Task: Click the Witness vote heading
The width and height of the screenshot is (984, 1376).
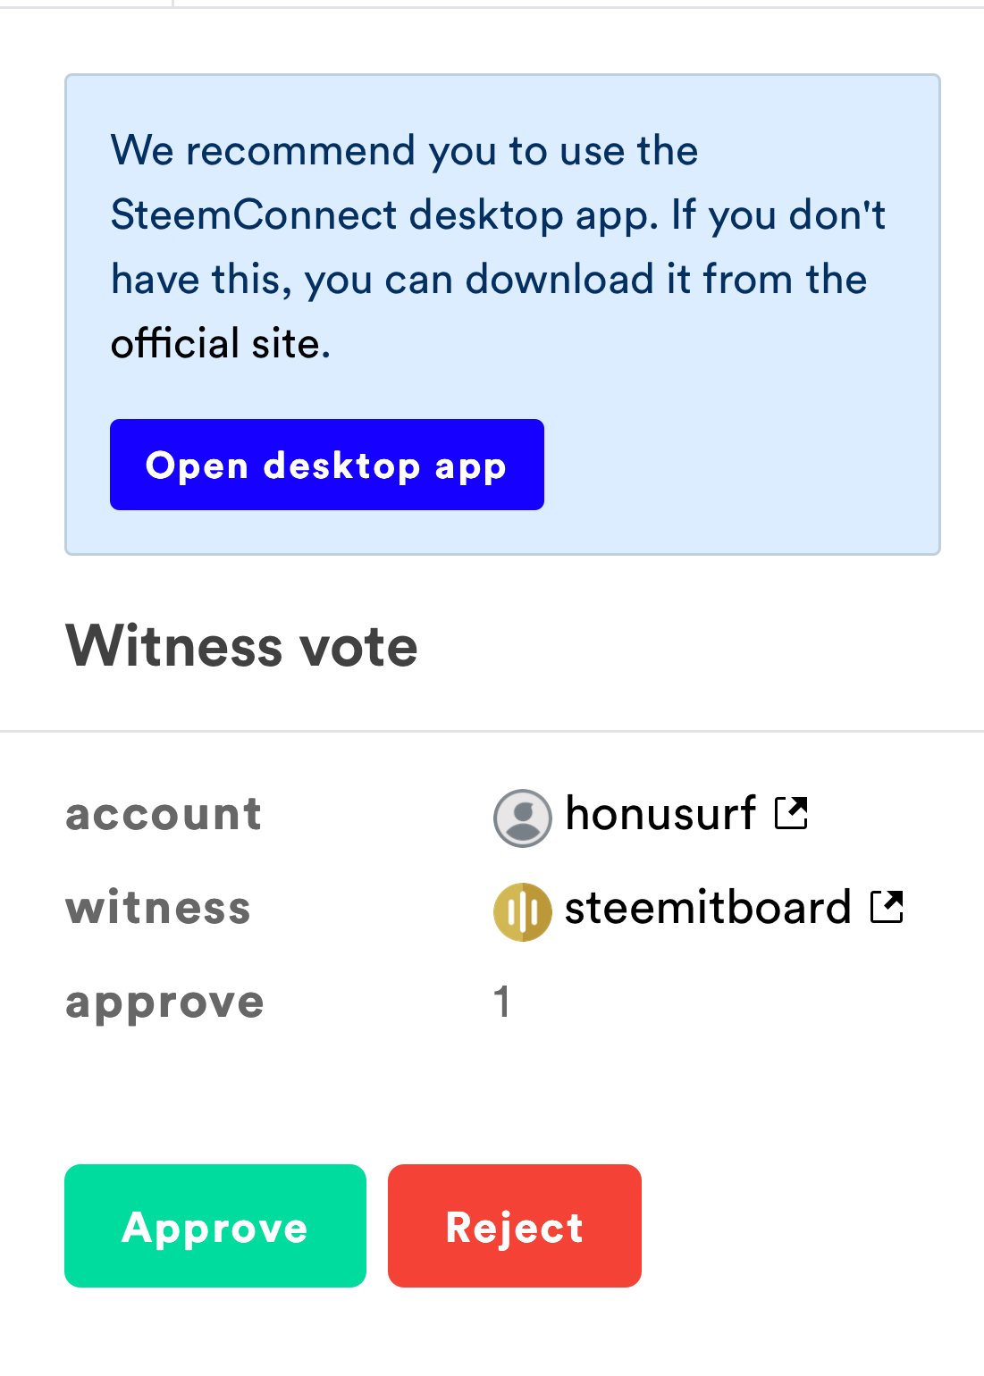Action: point(241,645)
